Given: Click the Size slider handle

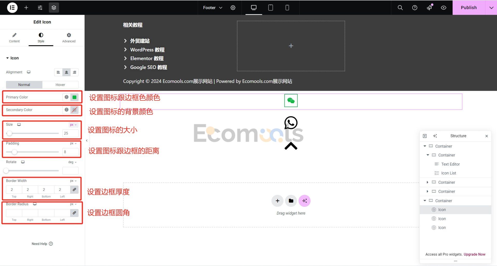Looking at the screenshot, I should point(9,133).
